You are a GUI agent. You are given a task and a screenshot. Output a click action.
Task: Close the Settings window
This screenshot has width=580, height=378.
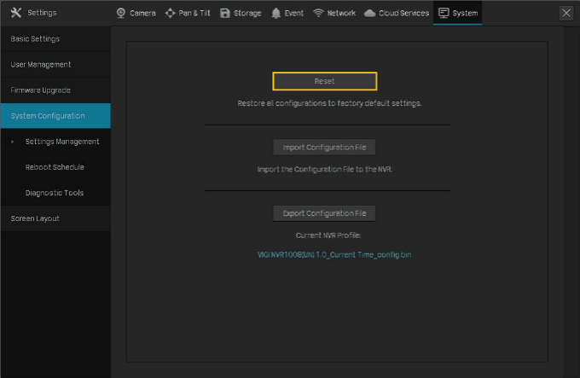tap(566, 13)
